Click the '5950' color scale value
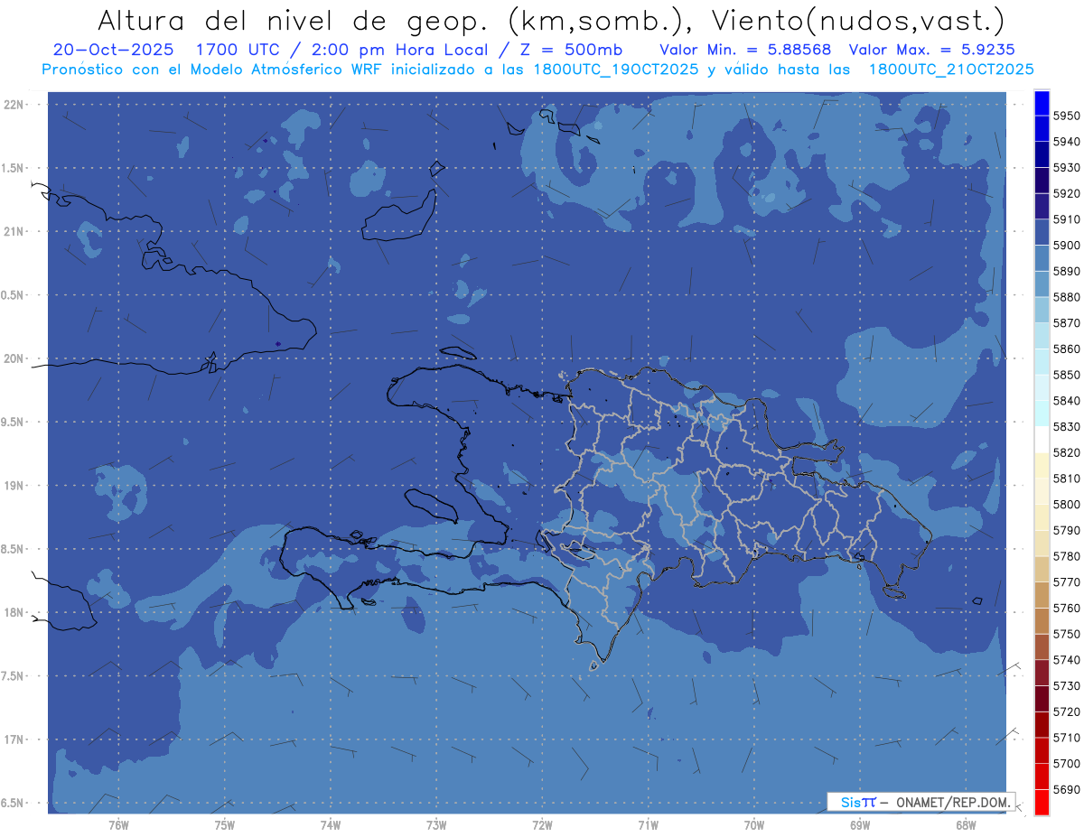1084x837 pixels. point(1067,116)
